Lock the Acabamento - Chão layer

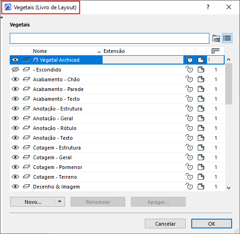(x=189, y=79)
